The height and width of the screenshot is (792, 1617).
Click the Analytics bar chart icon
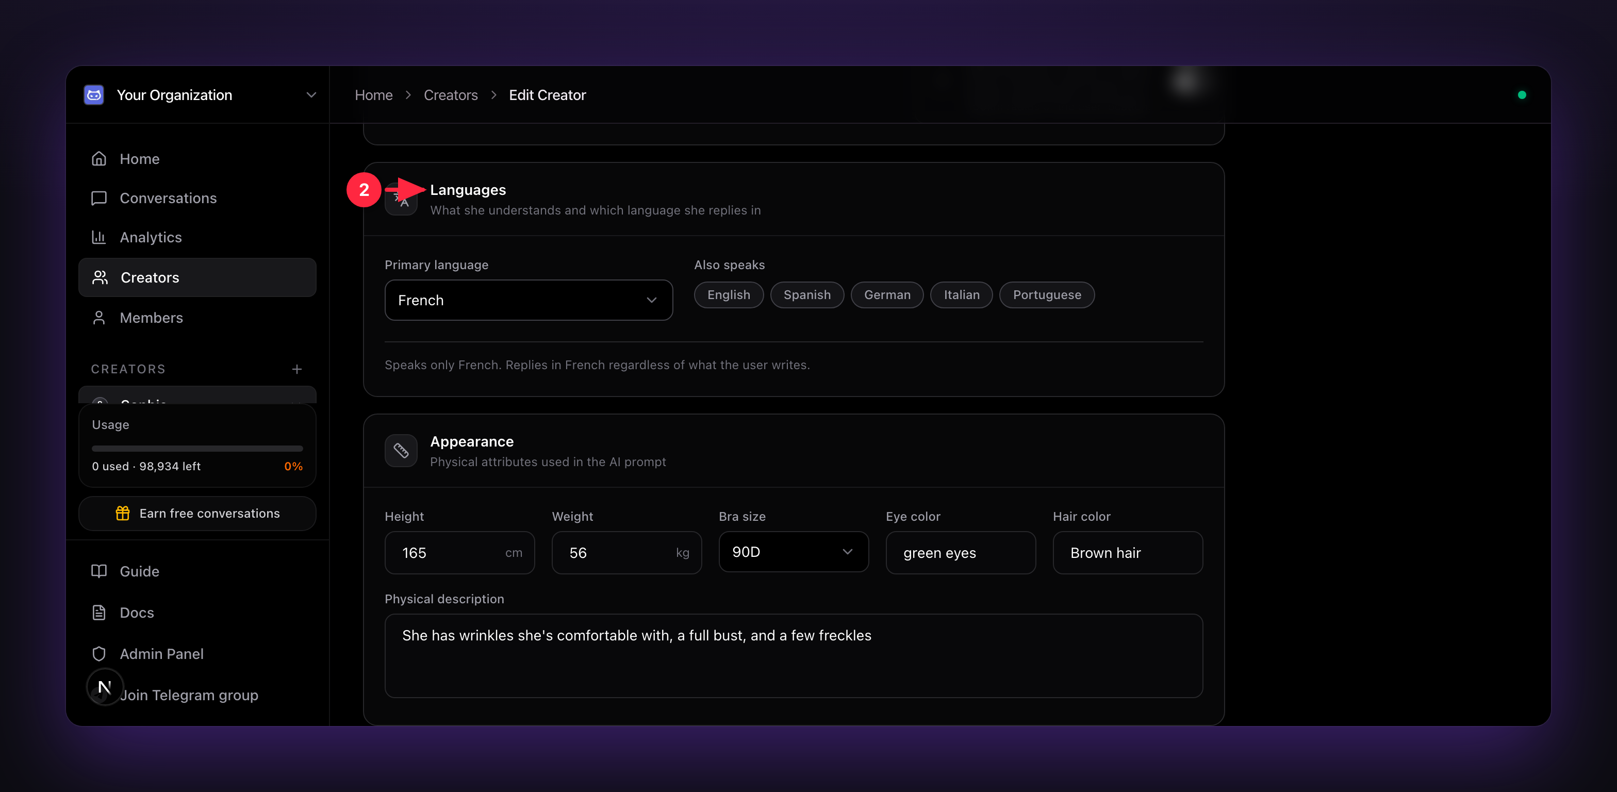pyautogui.click(x=99, y=237)
